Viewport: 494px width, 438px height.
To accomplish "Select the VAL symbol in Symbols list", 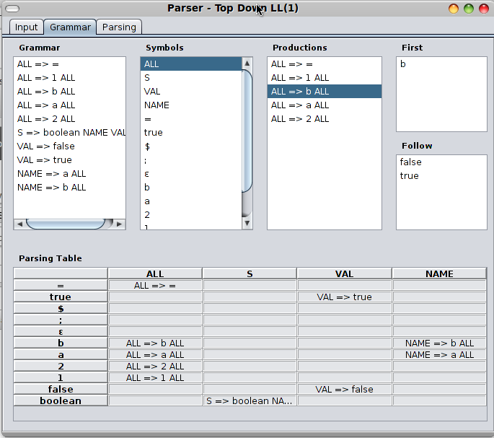I will (x=191, y=92).
